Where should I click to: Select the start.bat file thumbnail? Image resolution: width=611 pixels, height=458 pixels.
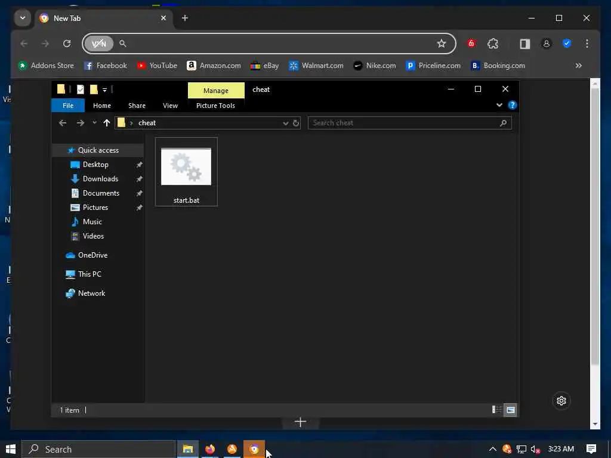coord(186,172)
